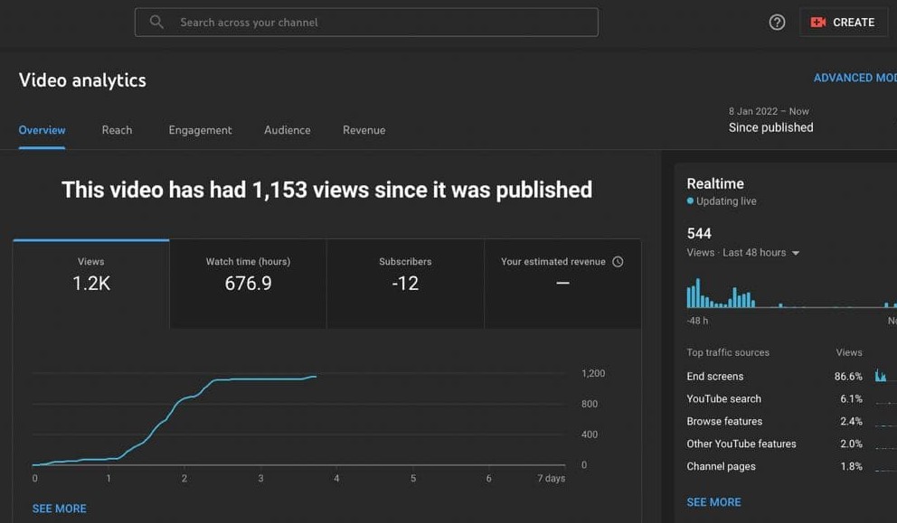
Task: Click the blue Updating live dot
Action: pyautogui.click(x=690, y=201)
